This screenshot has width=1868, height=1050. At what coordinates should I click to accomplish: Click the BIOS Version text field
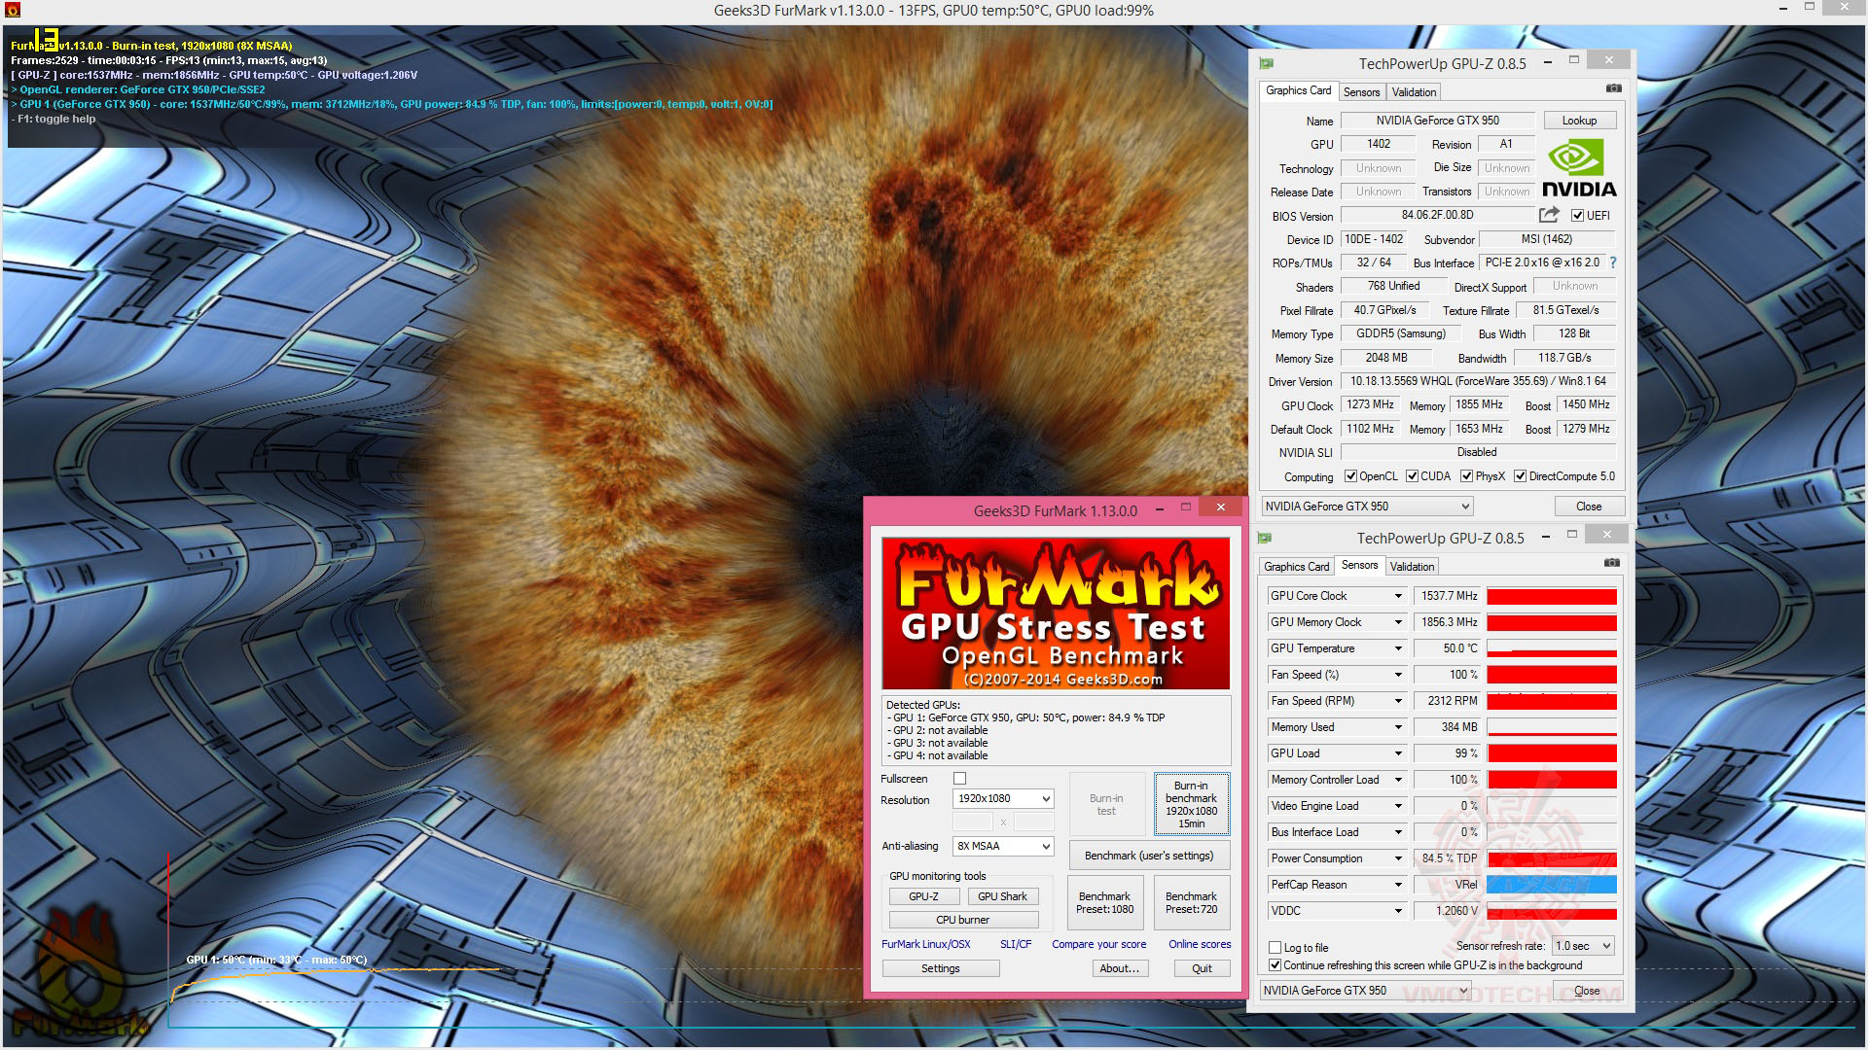click(1436, 216)
